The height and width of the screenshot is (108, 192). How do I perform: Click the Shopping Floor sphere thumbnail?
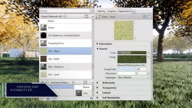coord(43,43)
